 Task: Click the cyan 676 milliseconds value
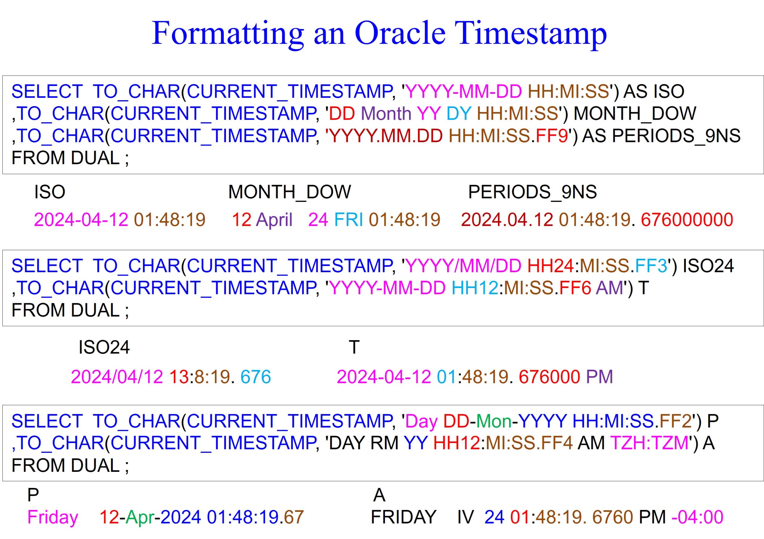click(x=255, y=377)
